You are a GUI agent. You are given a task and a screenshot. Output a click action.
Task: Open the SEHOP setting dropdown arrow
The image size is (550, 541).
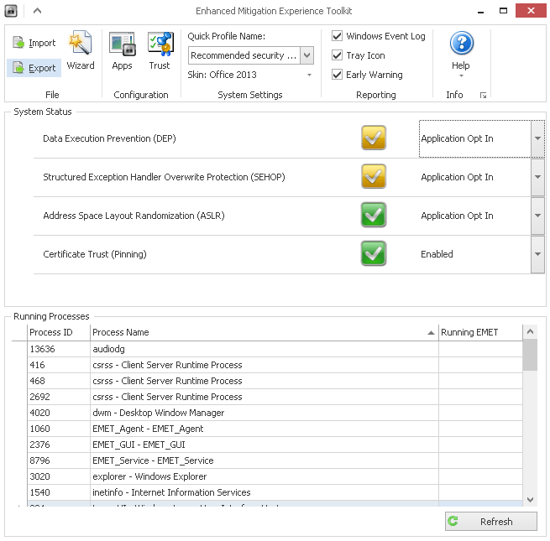point(537,177)
